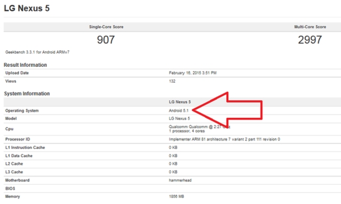This screenshot has height=204, width=341.
Task: Select the multi-core score value 2997
Action: [310, 40]
